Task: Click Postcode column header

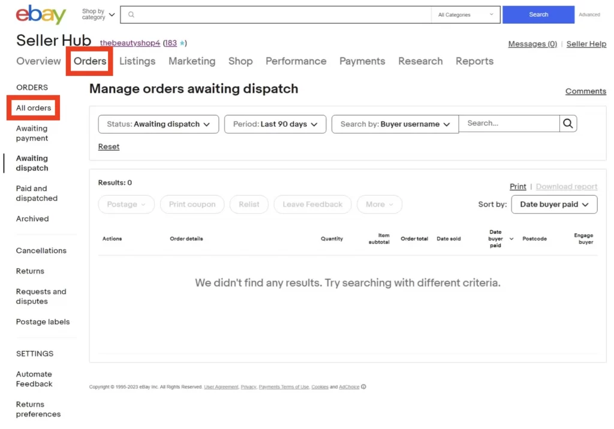Action: [534, 239]
